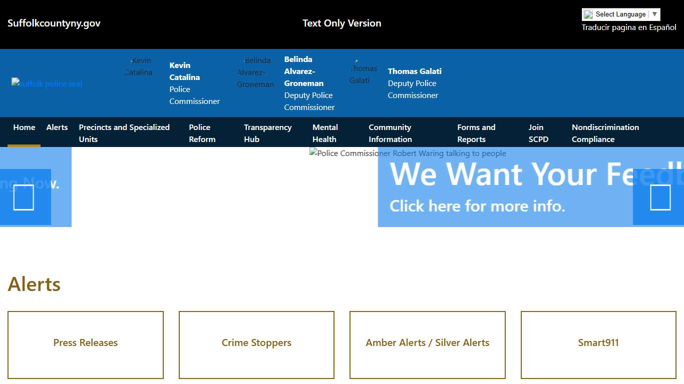
Task: Open Traducir pagina en Español
Action: tap(628, 27)
